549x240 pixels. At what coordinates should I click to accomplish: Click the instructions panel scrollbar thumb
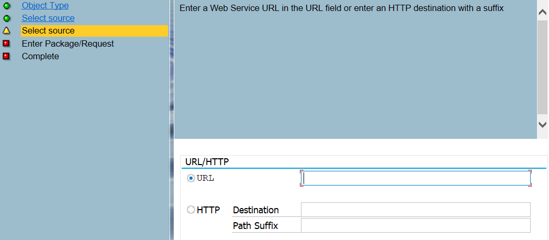[542, 67]
